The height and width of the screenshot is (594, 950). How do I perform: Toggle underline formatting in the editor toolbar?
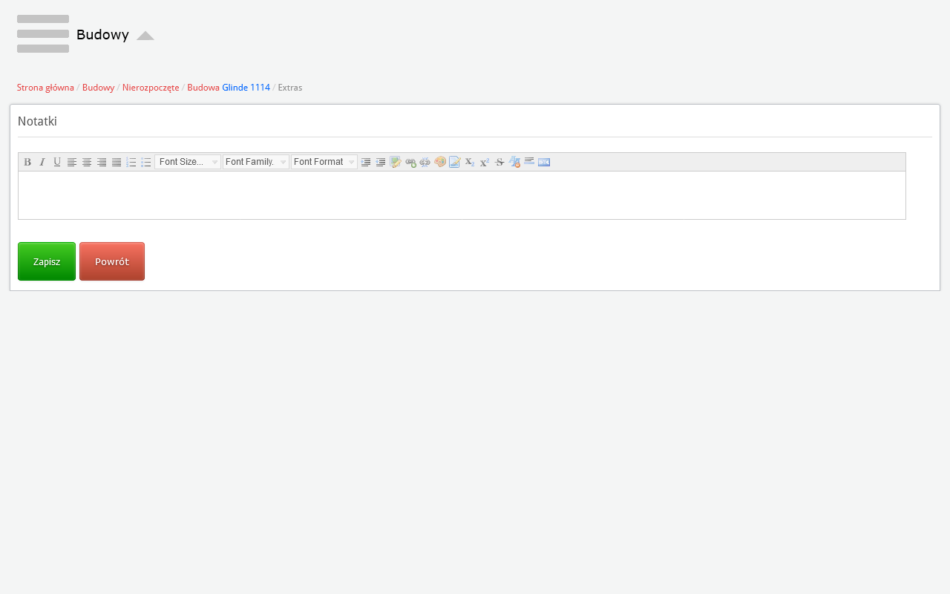click(57, 162)
